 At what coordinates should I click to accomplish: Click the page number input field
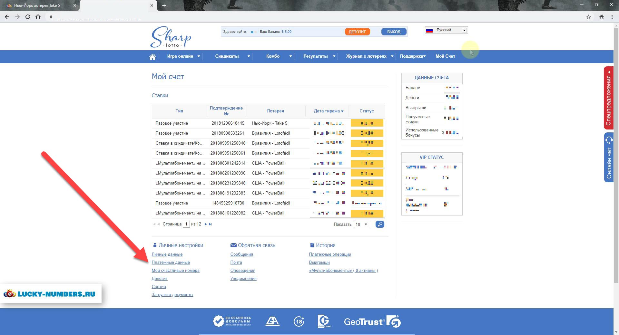(x=186, y=224)
